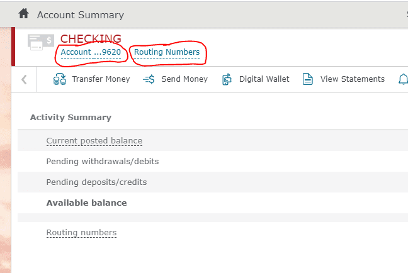
Task: Click the Transfer Money coins icon
Action: click(x=60, y=79)
